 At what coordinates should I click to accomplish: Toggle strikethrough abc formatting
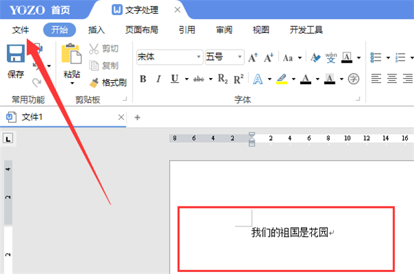[x=199, y=79]
